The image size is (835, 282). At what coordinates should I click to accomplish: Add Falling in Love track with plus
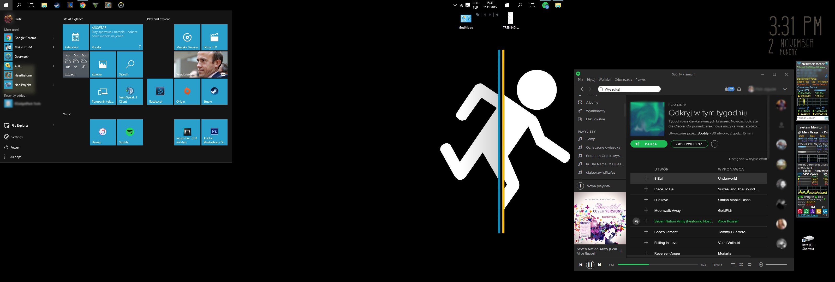tap(646, 242)
